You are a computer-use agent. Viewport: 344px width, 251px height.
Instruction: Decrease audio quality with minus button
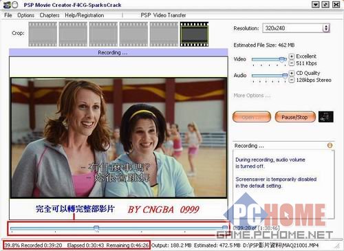[291, 80]
